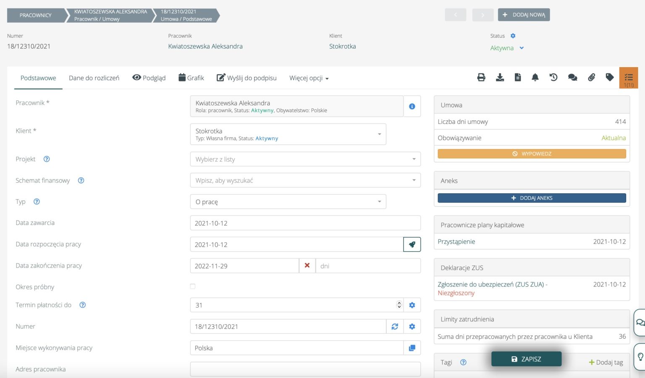The height and width of the screenshot is (378, 645).
Task: Open the orange task checklist icon
Action: (x=629, y=78)
